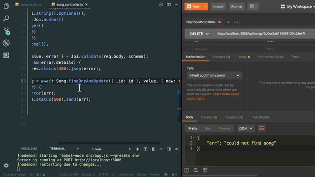Click the Import button in Postman
Screen dimensions: 315x177
218,6
